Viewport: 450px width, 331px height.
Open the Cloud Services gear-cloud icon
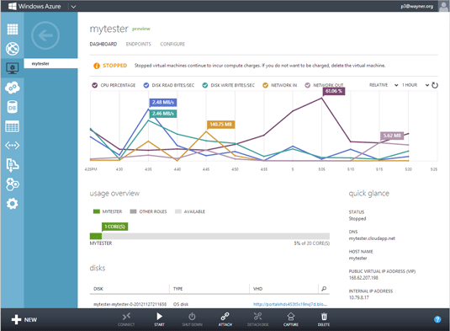pyautogui.click(x=13, y=88)
